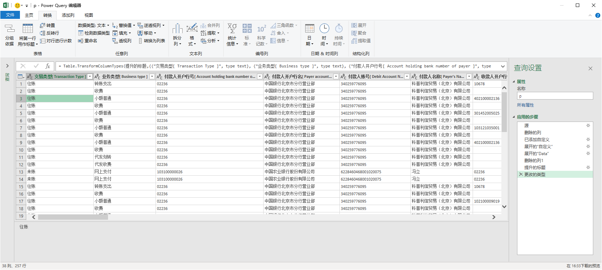Switch to the 视图 view tab
This screenshot has width=602, height=270.
coord(89,15)
